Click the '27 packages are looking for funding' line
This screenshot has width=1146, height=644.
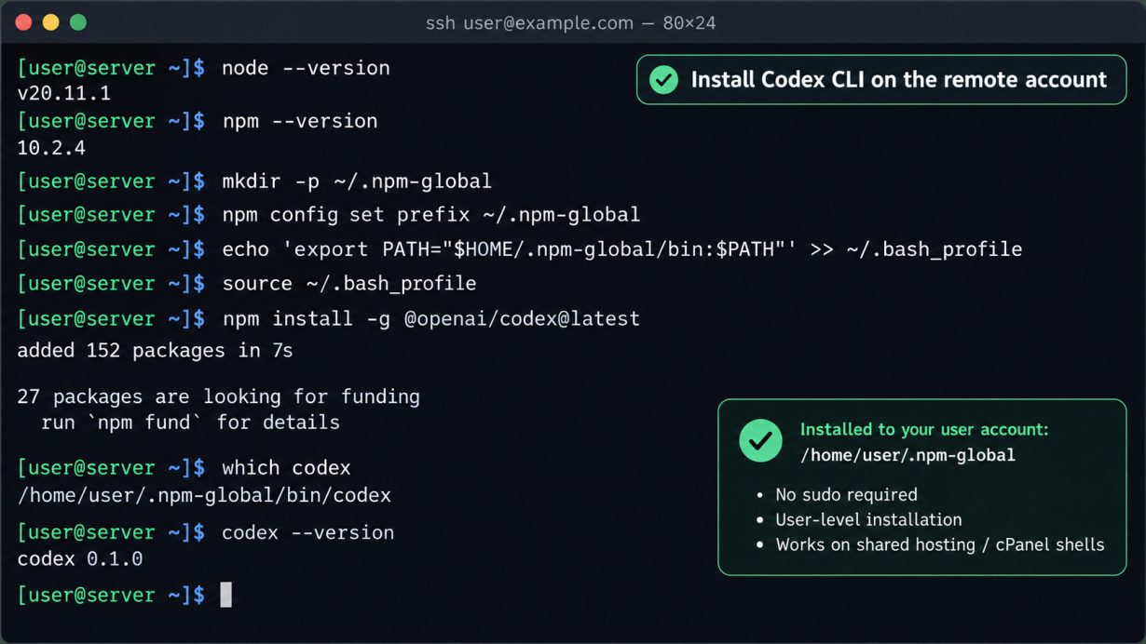click(x=218, y=397)
